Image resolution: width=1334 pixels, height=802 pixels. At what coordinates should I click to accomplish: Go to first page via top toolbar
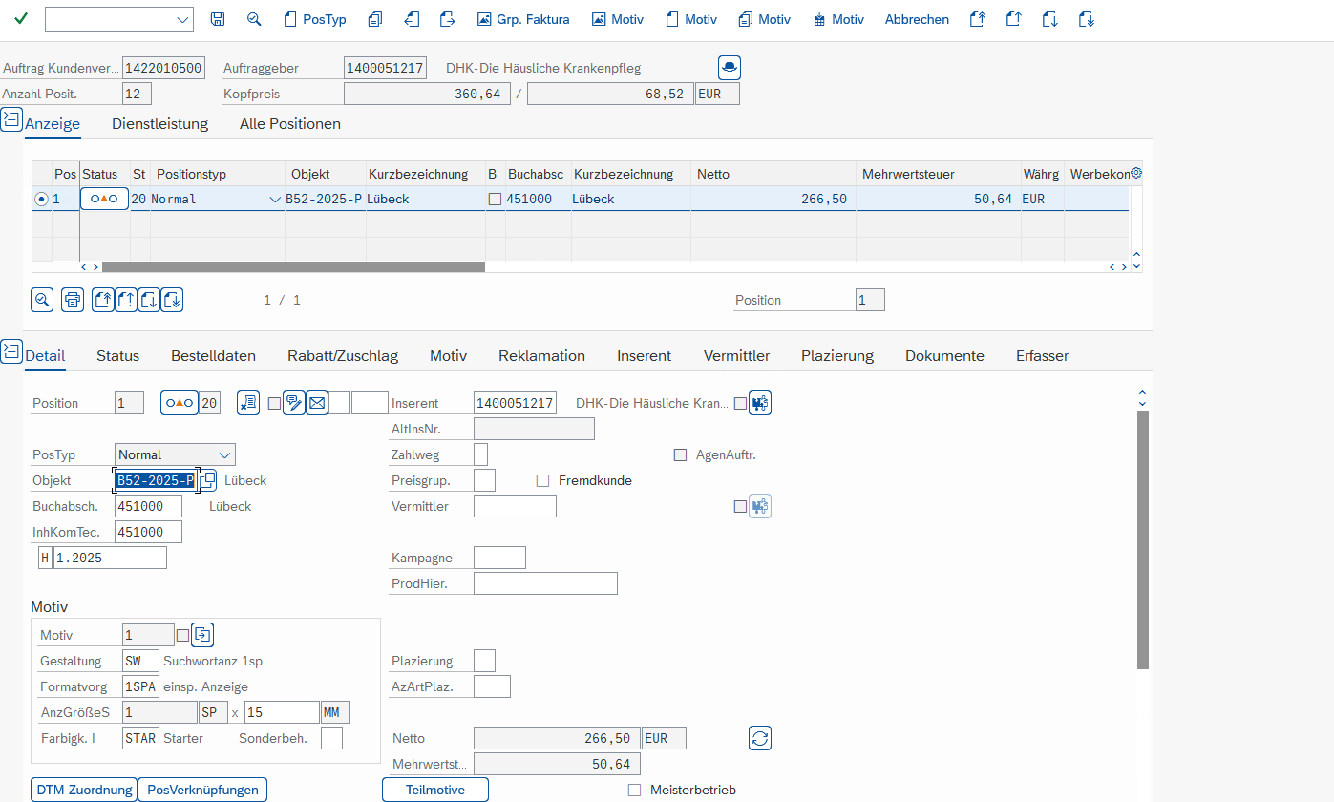(977, 19)
